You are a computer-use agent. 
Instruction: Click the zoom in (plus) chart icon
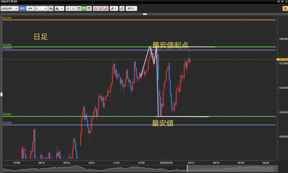(x=68, y=8)
